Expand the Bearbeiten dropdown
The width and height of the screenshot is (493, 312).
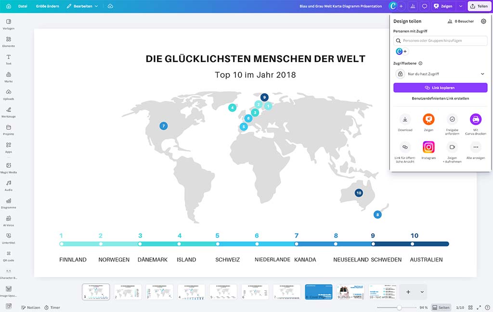click(82, 6)
